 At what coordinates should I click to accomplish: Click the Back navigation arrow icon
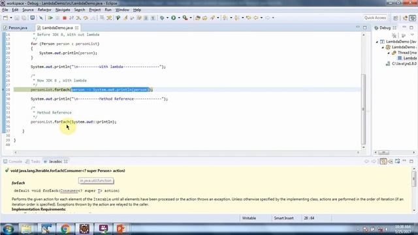[256, 18]
